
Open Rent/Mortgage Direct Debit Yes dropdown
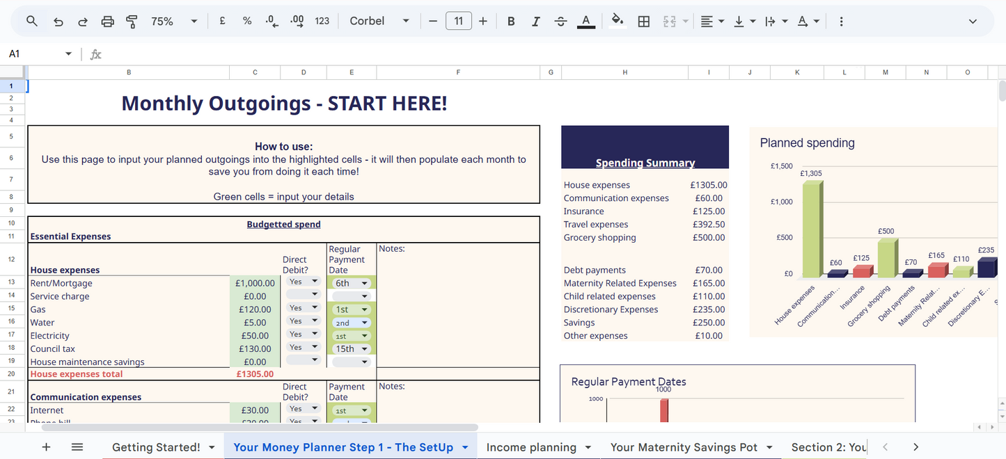coord(303,282)
